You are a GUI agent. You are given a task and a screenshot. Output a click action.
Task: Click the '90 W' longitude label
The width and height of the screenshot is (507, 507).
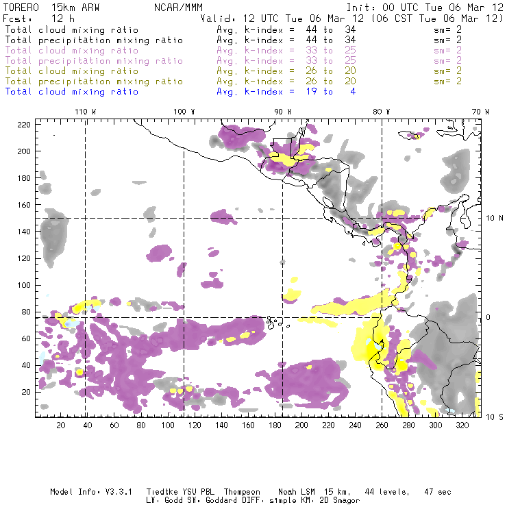[x=283, y=112]
